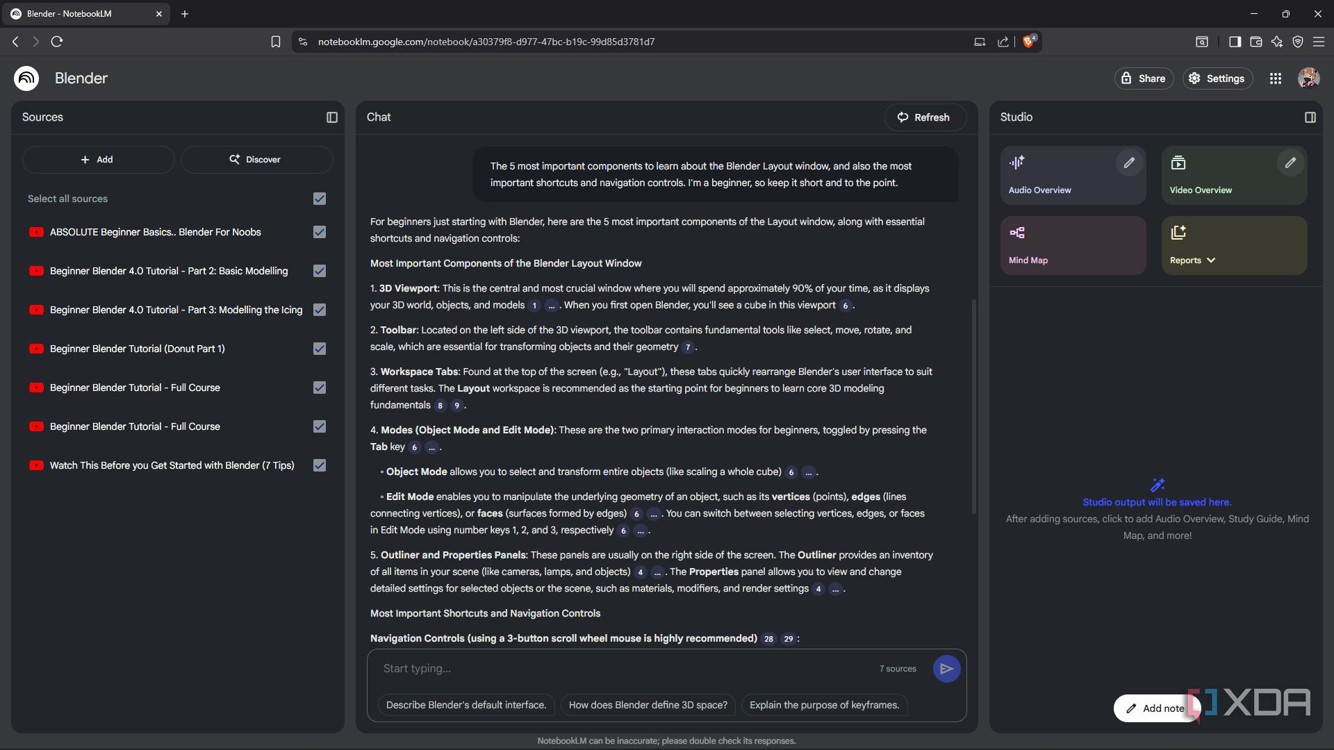Open Google apps grid icon

click(1276, 78)
